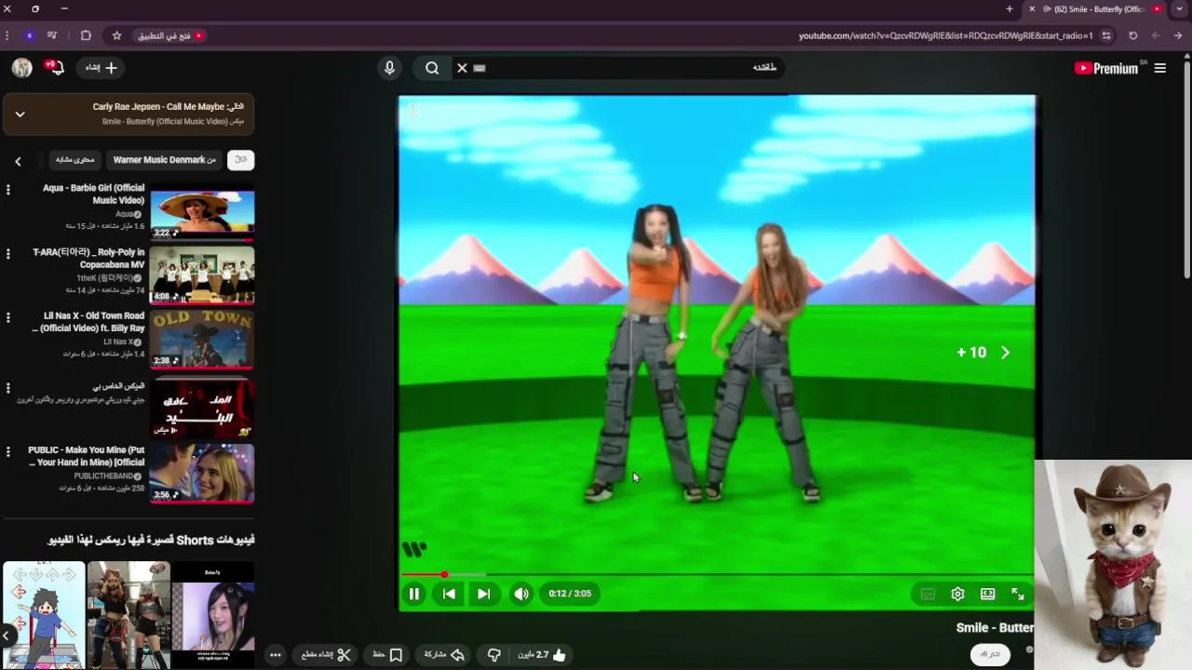The width and height of the screenshot is (1192, 670).
Task: Toggle subtitles/captions in the player
Action: pyautogui.click(x=928, y=594)
